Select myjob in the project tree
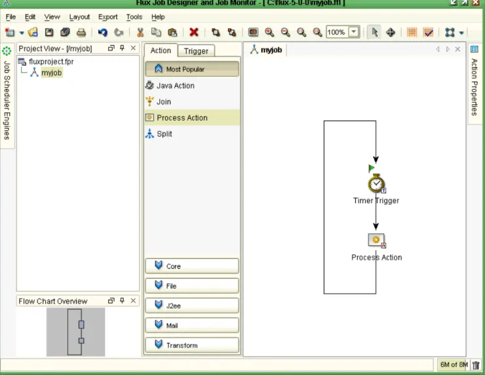The height and width of the screenshot is (375, 485). click(x=52, y=73)
